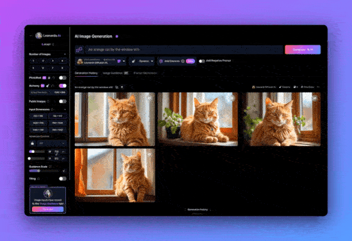The height and width of the screenshot is (241, 352).
Task: Enable the PhotoReal toggle
Action: point(63,78)
